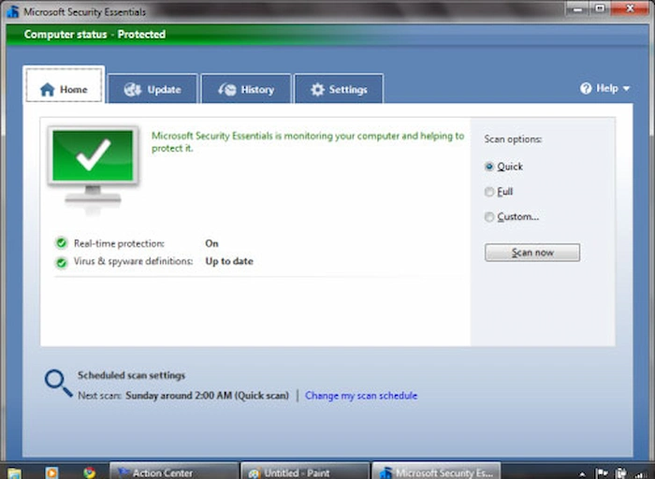This screenshot has height=479, width=655.
Task: Click the 'Scheduled scan settings' heading
Action: click(x=131, y=375)
